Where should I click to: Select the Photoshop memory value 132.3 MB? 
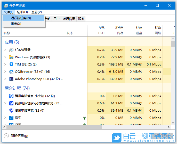coord(116,79)
